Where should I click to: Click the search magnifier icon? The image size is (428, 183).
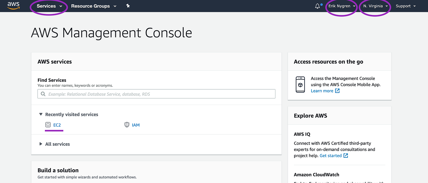[43, 94]
